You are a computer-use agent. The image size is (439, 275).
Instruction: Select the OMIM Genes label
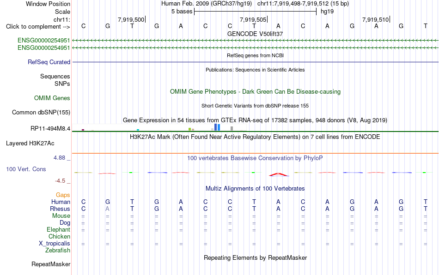[x=52, y=98]
